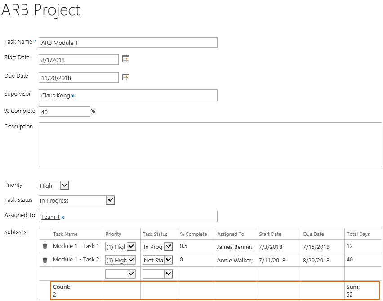Delete the Module 1 - Task 1 subtask

click(x=45, y=246)
